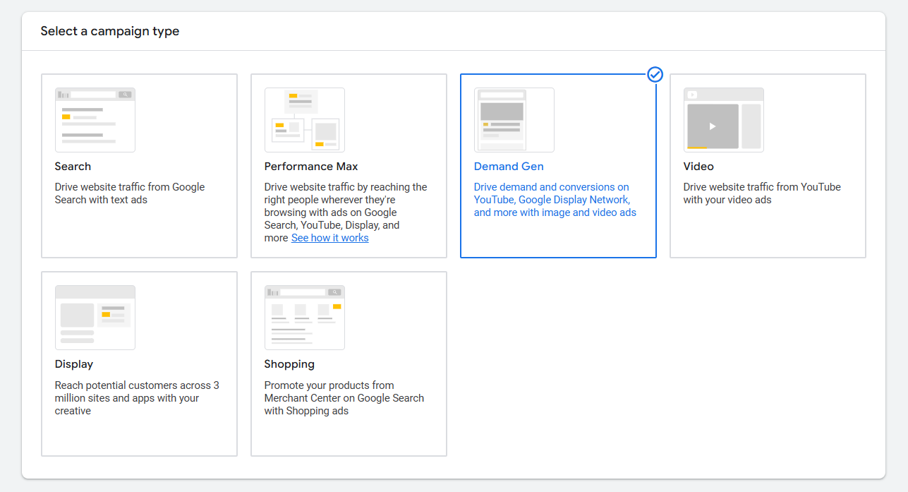Click the Shopping Merchant Center description
The height and width of the screenshot is (492, 908).
pyautogui.click(x=344, y=398)
